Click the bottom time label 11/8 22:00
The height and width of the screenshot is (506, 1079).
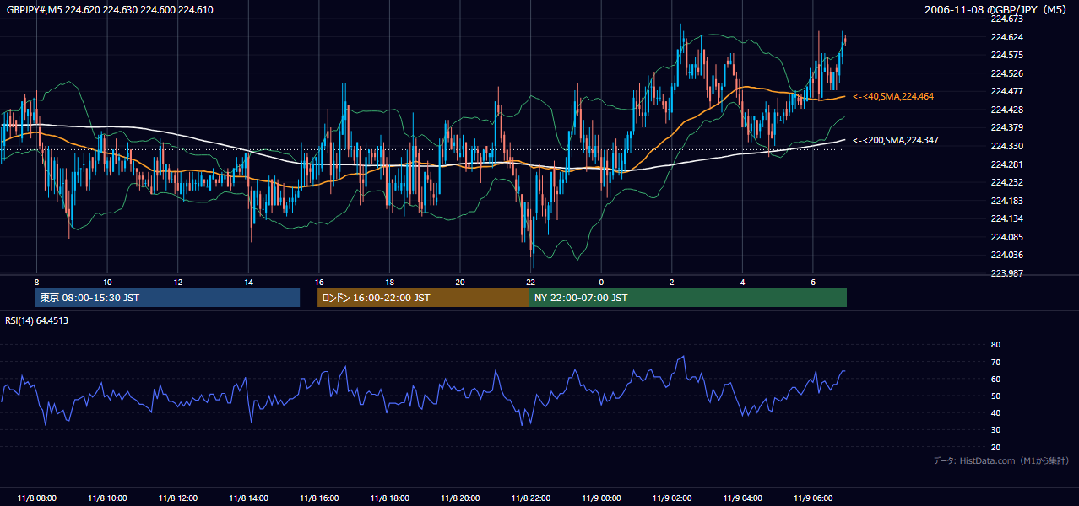click(x=530, y=498)
